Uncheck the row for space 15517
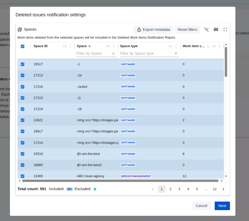The height and width of the screenshot is (221, 249). (23, 64)
